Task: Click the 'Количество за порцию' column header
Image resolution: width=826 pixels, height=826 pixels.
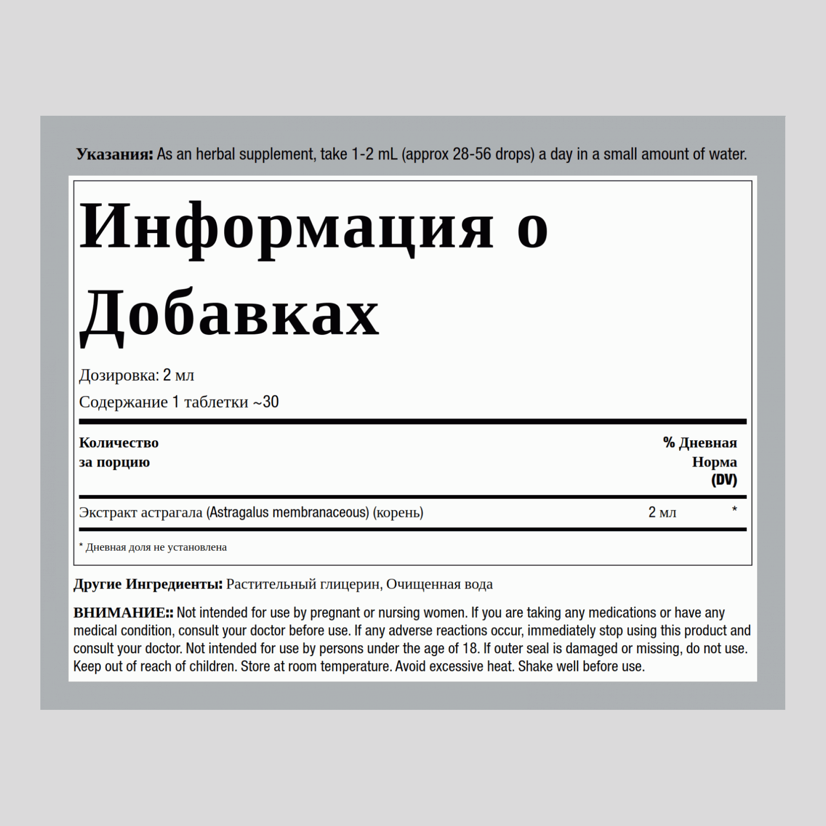Action: coord(119,453)
